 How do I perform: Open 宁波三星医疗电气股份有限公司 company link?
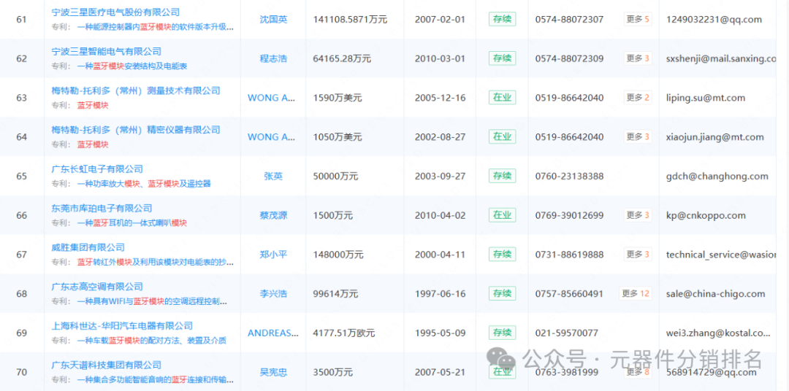115,12
